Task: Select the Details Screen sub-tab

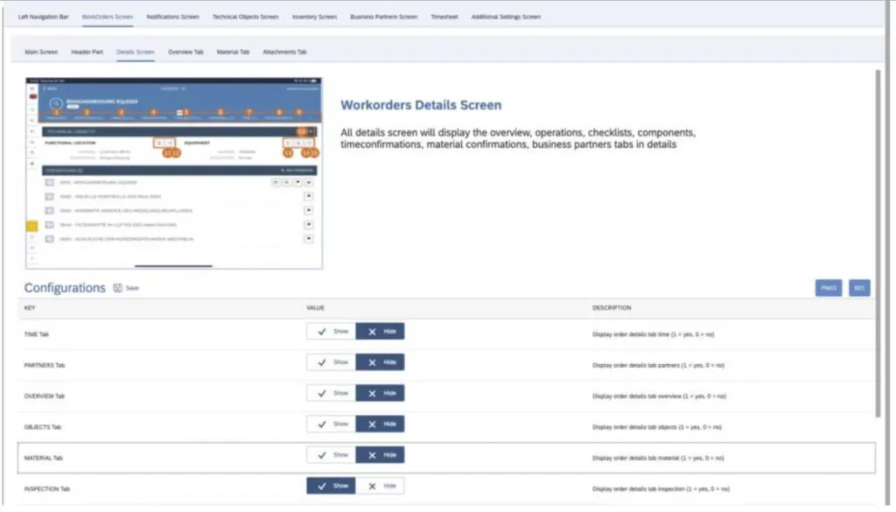Action: (136, 52)
